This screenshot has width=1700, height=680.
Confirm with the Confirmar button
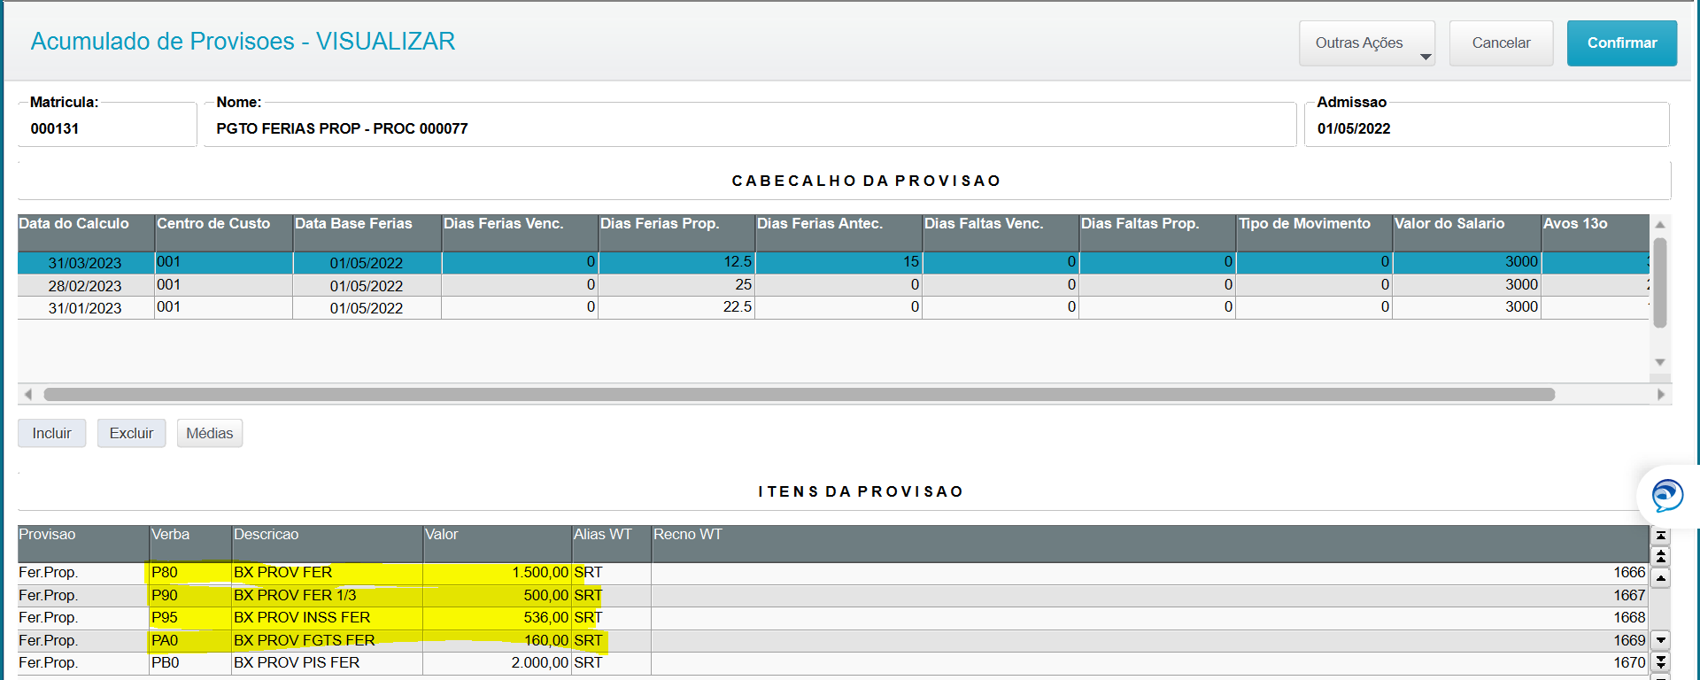point(1622,43)
